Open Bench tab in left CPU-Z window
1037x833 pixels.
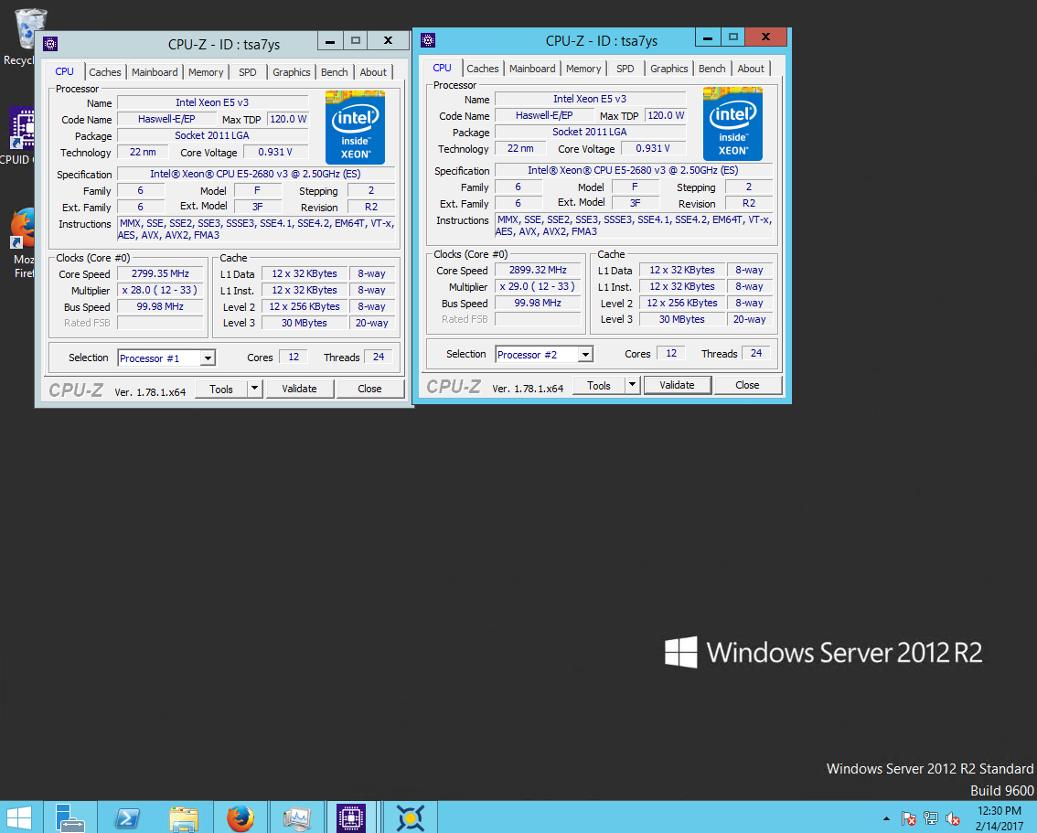click(x=334, y=72)
